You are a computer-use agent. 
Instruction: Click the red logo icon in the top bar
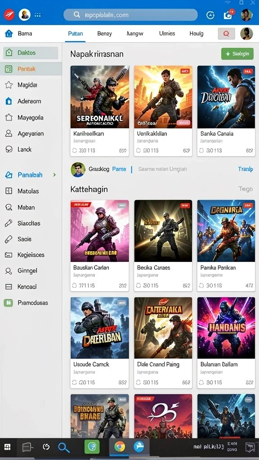[x=9, y=14]
